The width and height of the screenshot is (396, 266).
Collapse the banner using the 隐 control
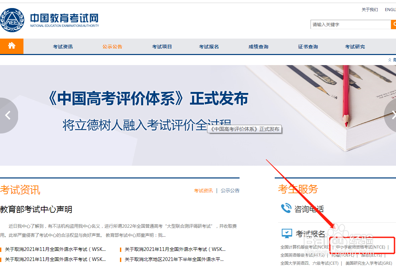click(392, 59)
